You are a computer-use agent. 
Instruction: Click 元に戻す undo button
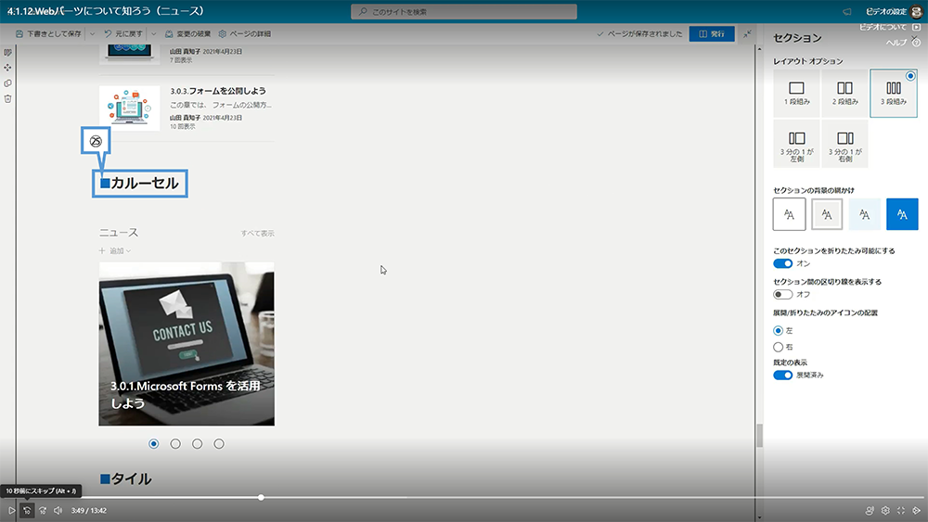pyautogui.click(x=123, y=33)
